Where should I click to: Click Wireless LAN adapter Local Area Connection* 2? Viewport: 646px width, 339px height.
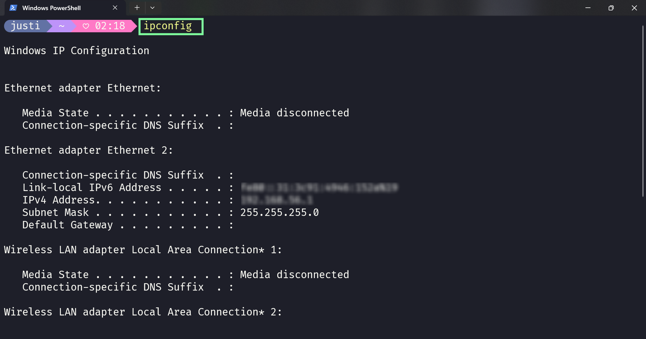tap(143, 312)
